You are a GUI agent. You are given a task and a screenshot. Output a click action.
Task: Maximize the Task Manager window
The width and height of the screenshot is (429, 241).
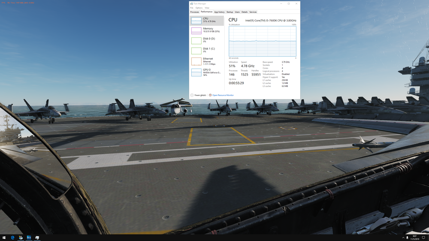(289, 3)
